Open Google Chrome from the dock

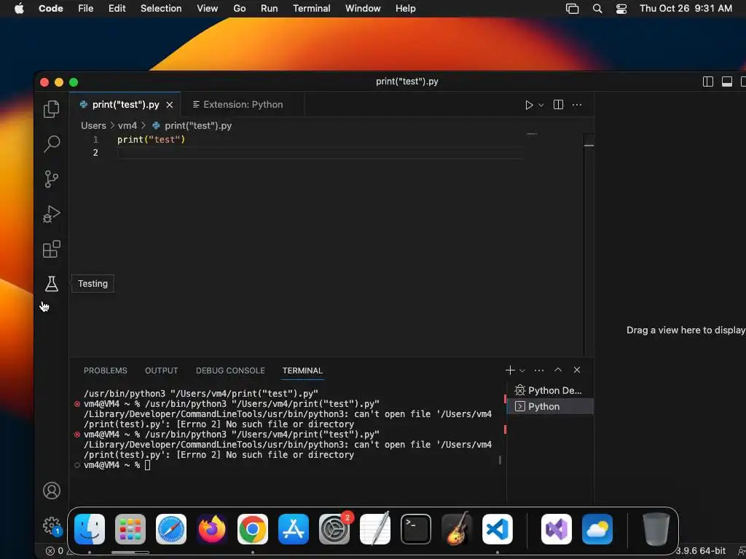point(253,528)
